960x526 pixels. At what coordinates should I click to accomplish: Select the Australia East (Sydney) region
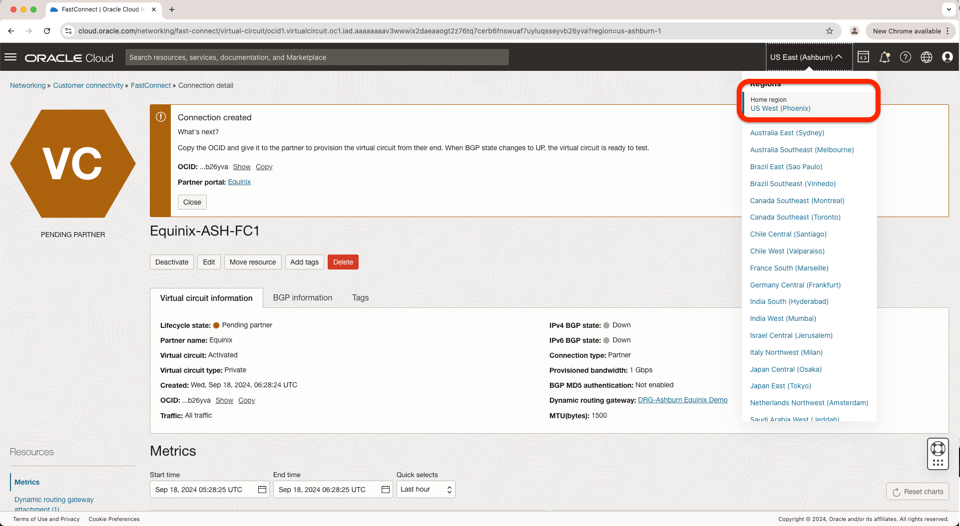787,133
